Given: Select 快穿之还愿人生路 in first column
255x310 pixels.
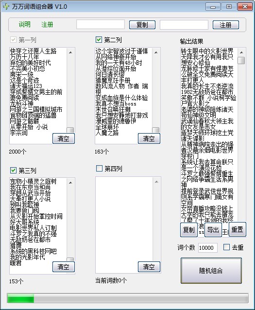Looking at the screenshot, I should [33, 52].
